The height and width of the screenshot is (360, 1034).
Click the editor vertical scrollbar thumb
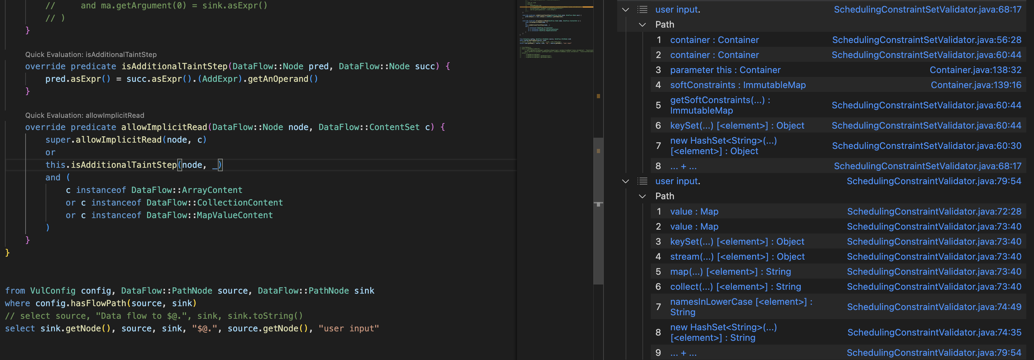point(598,211)
